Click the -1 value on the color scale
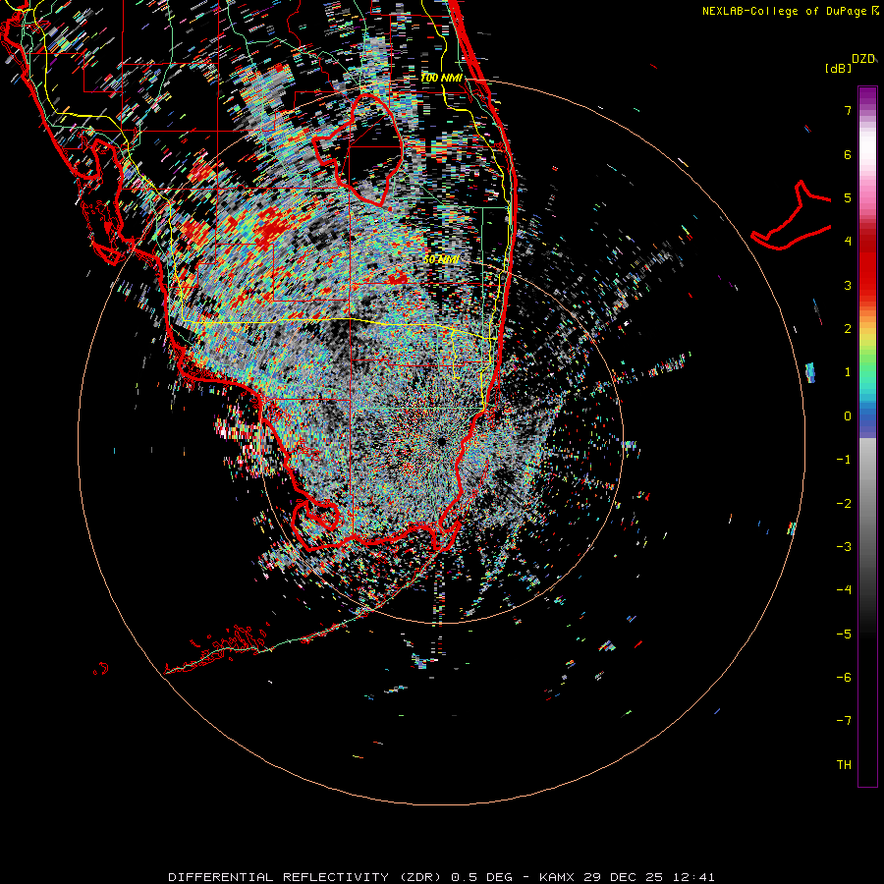884x884 pixels. click(x=844, y=460)
